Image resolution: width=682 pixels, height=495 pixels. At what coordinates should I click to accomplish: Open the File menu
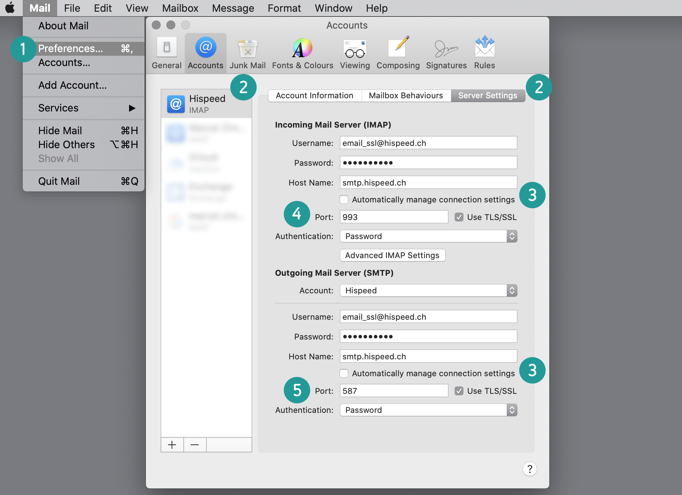(72, 8)
